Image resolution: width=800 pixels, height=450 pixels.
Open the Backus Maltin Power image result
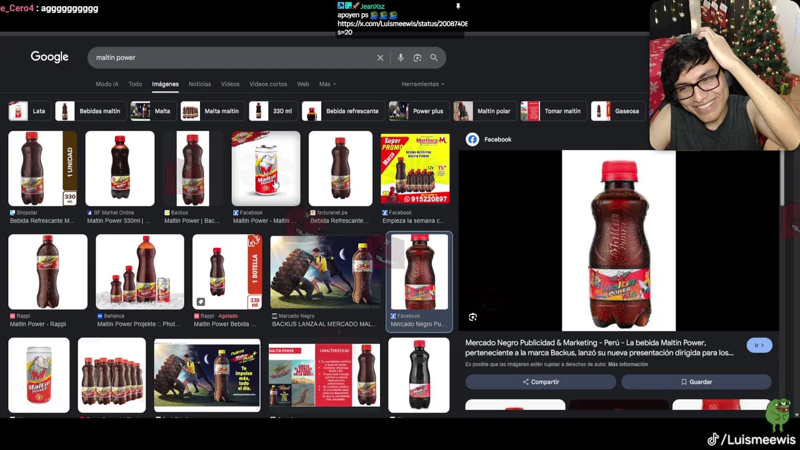coord(192,169)
